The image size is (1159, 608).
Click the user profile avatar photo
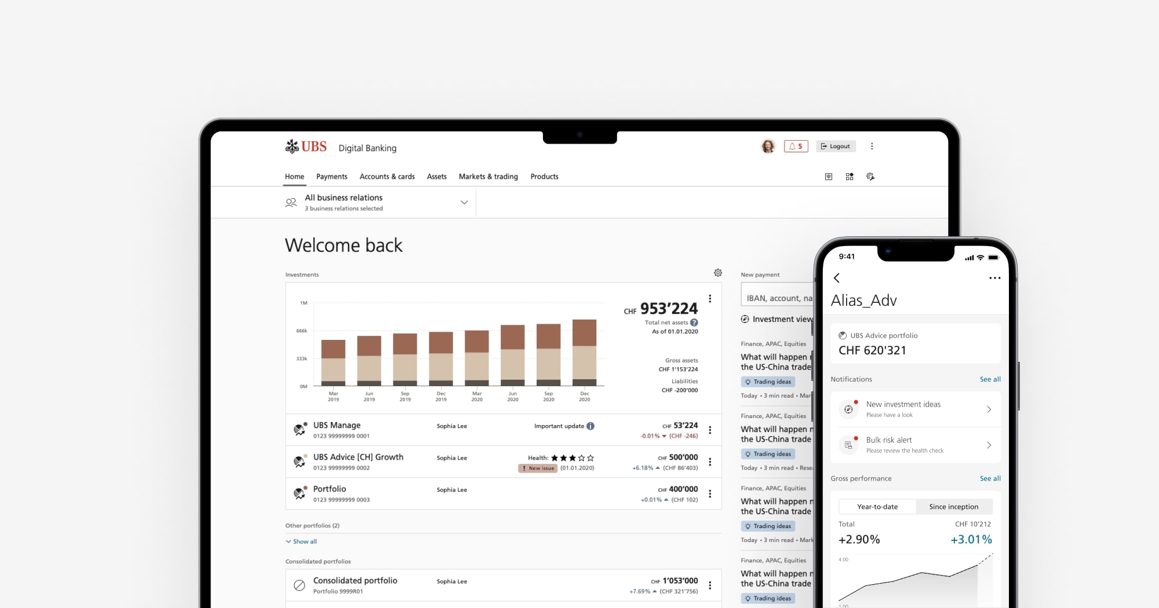click(x=768, y=146)
